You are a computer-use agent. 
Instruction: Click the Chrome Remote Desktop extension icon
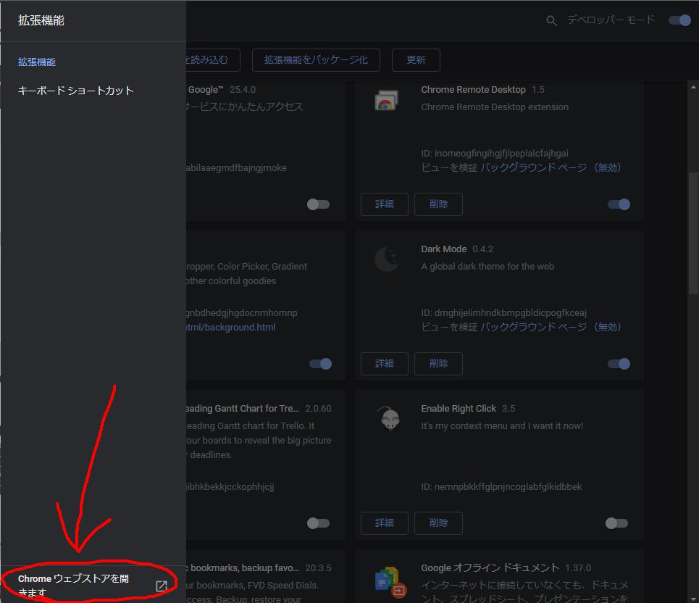[386, 101]
